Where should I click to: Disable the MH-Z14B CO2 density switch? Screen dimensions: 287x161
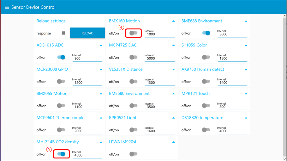coord(61,154)
